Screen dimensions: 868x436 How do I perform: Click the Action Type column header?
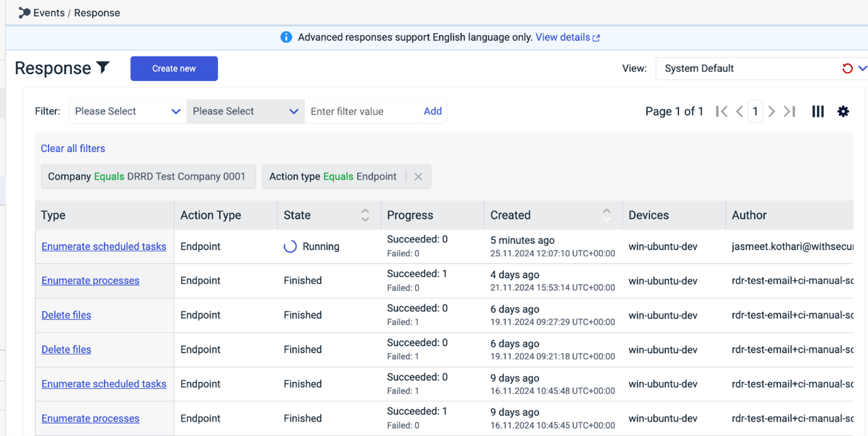226,215
